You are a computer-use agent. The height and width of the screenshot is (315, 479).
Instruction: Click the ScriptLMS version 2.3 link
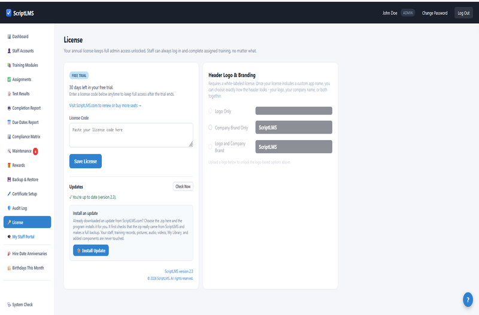coord(178,271)
